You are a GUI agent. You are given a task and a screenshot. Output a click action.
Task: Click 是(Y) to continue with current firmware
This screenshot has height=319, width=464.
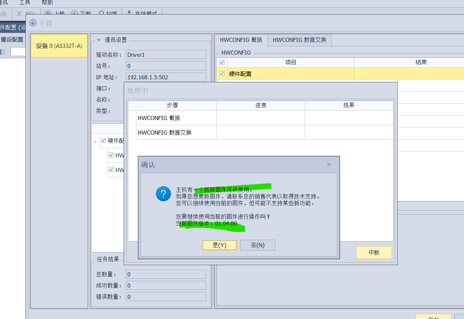click(219, 245)
